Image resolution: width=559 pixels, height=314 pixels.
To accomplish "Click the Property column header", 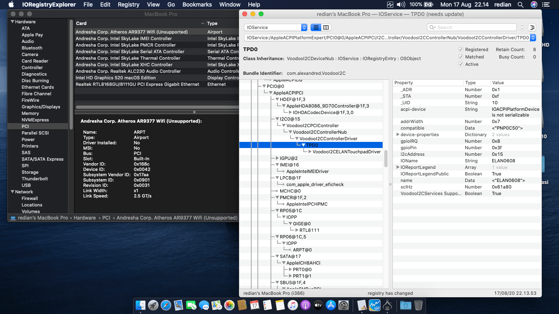I will click(428, 83).
